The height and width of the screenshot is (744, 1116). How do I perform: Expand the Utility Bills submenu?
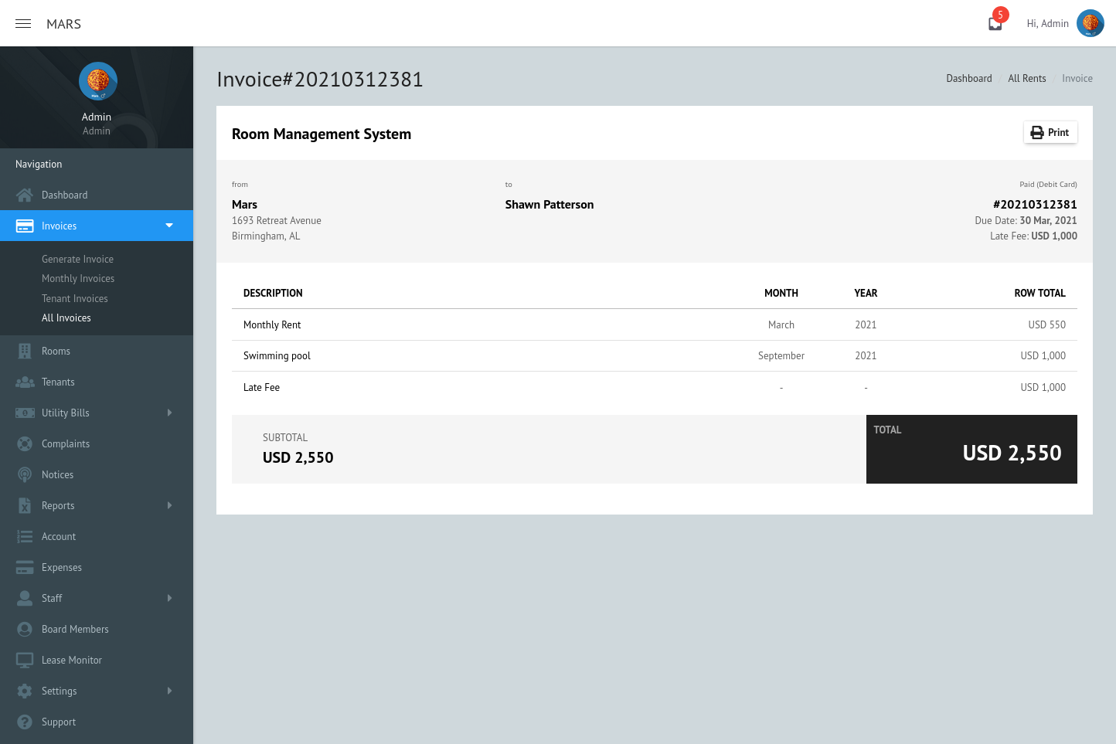pyautogui.click(x=169, y=413)
